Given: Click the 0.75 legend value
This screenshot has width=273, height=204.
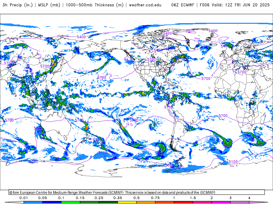Looking at the screenshot, I should coord(155,198).
